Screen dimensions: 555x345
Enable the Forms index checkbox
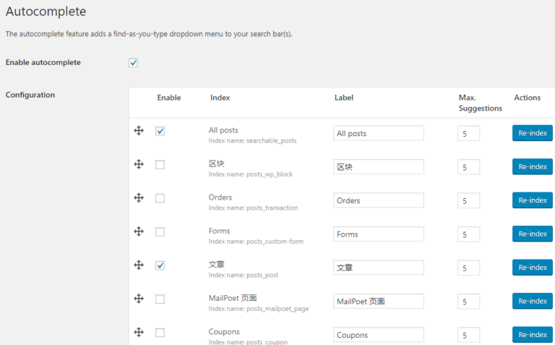pyautogui.click(x=160, y=232)
